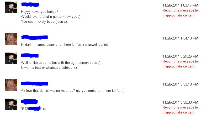Click avatar beside the phone number message
Viewport: 217px width, 119px height.
(11, 104)
